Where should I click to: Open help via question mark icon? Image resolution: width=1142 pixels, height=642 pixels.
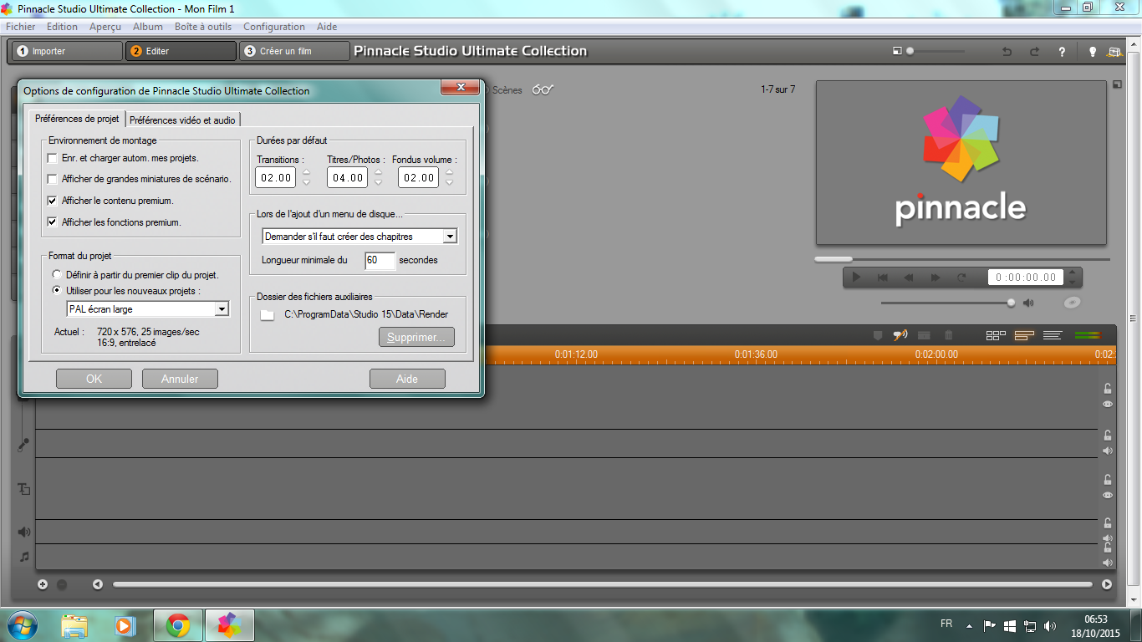pyautogui.click(x=1062, y=52)
